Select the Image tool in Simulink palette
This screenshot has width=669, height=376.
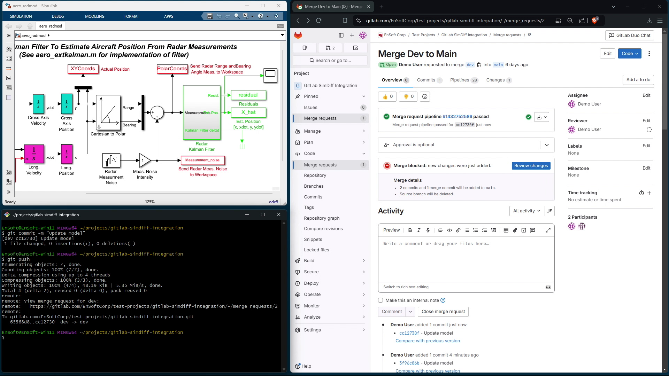pyautogui.click(x=9, y=88)
